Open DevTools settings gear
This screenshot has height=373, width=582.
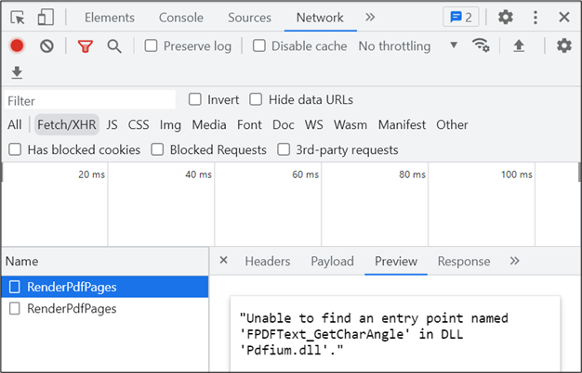tap(505, 18)
